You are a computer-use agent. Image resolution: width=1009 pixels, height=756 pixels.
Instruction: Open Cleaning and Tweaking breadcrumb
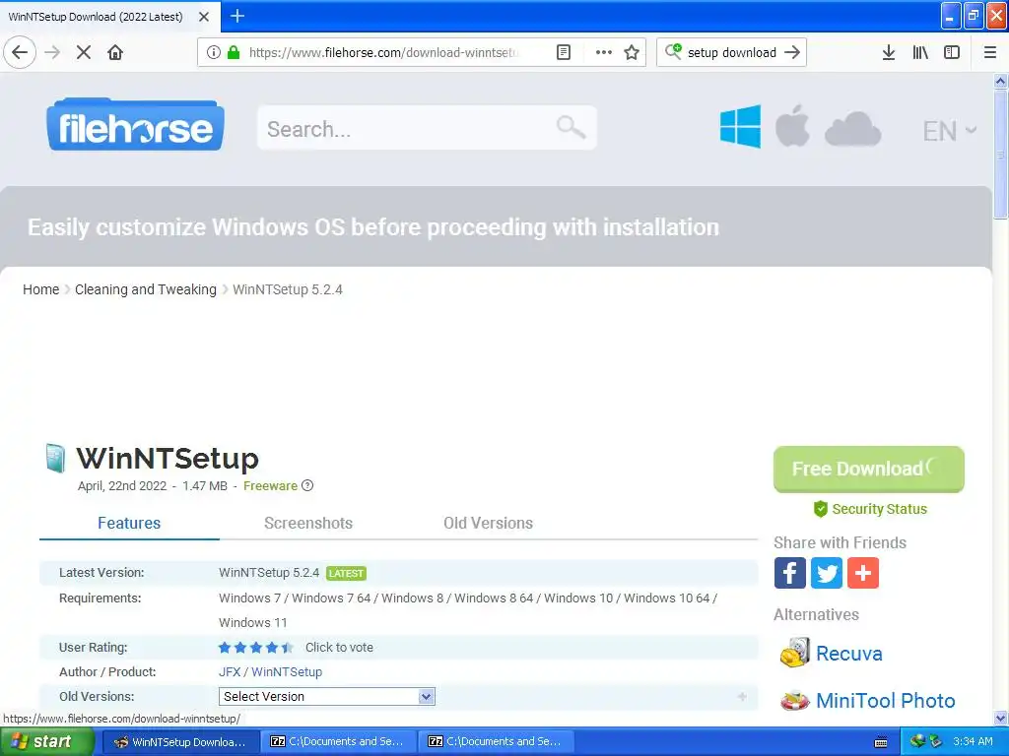click(x=146, y=290)
